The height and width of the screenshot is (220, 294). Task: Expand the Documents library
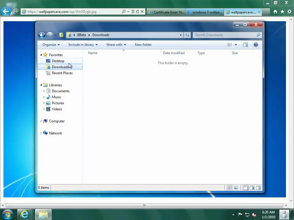tap(44, 91)
